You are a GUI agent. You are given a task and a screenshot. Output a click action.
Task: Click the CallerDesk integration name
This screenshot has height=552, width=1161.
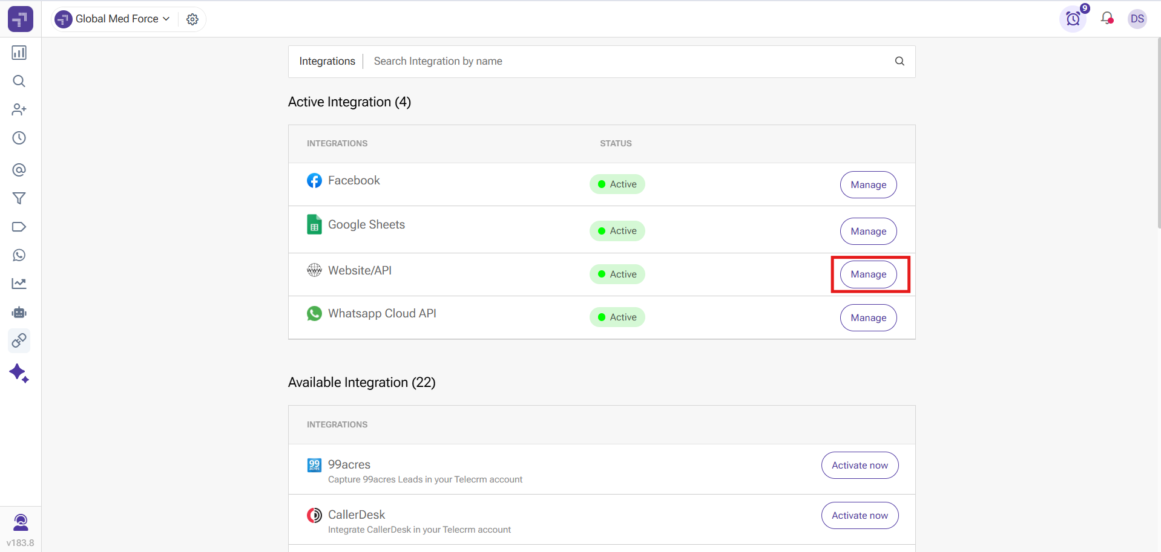pyautogui.click(x=357, y=515)
